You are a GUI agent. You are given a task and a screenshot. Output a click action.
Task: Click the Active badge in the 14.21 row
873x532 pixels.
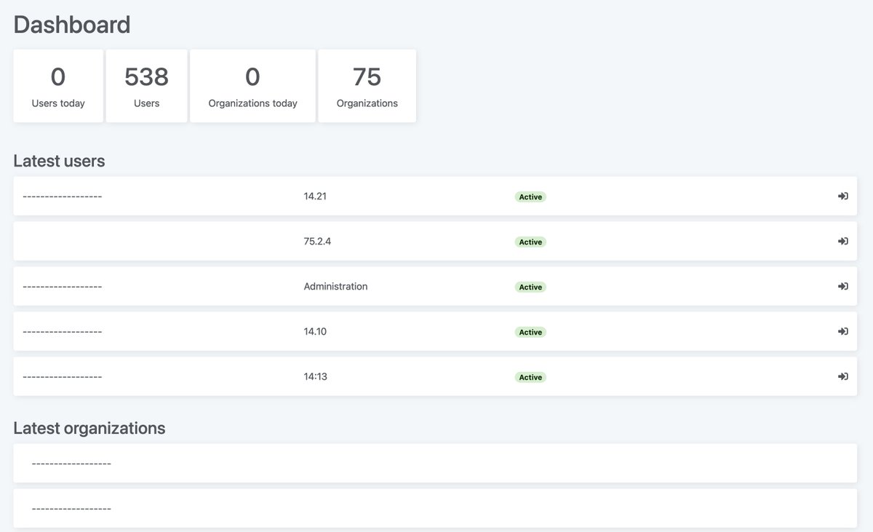tap(530, 197)
